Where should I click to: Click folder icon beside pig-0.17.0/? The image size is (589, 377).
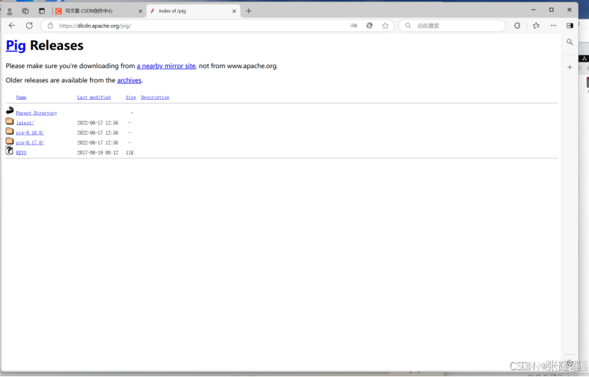pos(10,141)
